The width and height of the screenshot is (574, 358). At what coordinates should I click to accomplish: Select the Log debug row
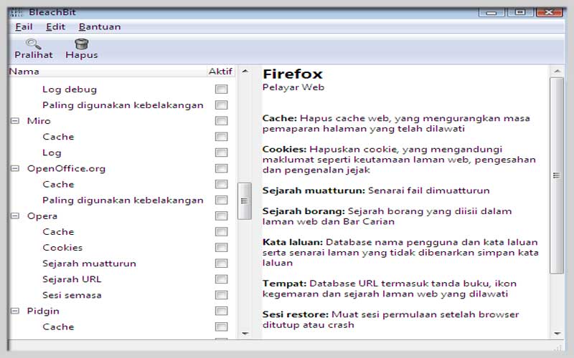70,89
